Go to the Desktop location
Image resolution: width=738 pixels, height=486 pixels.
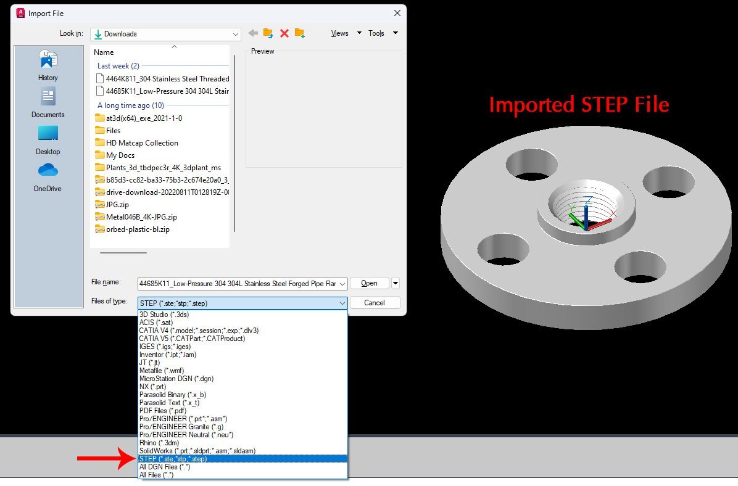pos(48,140)
